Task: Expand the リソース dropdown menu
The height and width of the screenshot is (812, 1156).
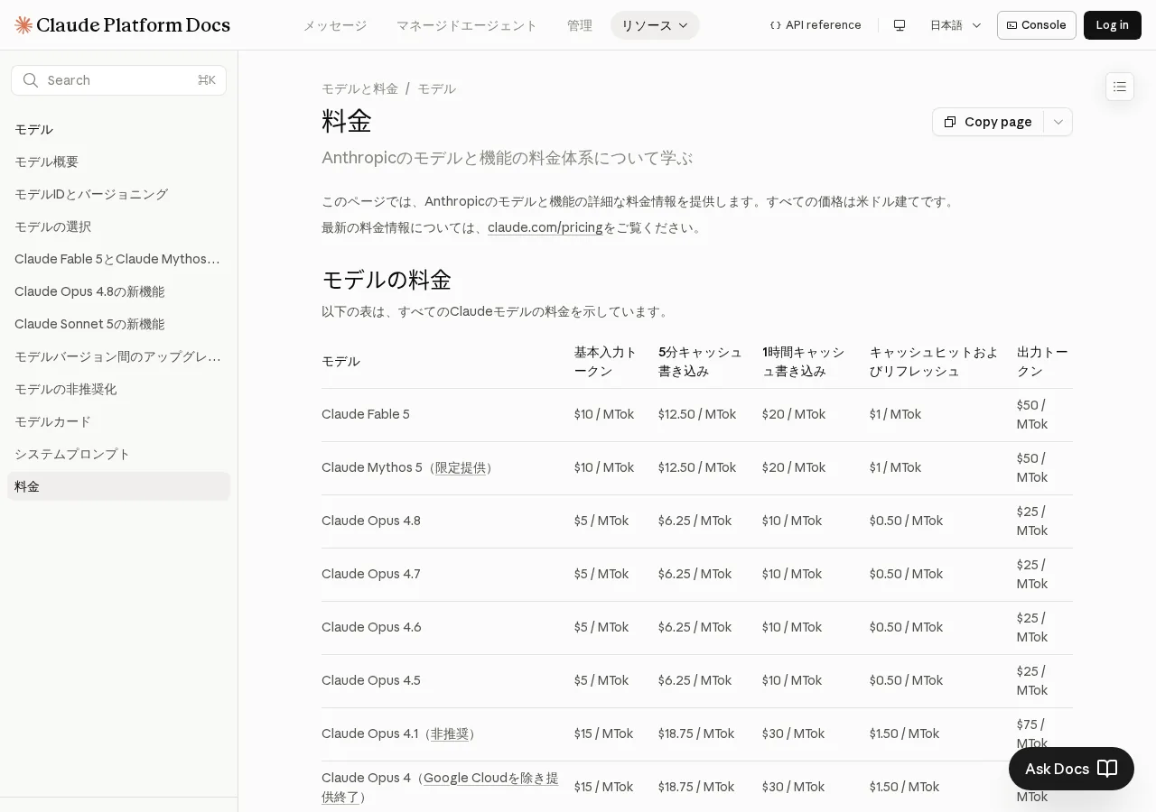Action: [655, 25]
